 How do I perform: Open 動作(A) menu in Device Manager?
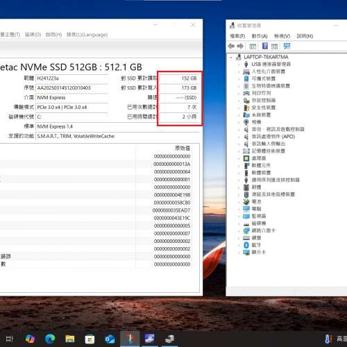[260, 36]
